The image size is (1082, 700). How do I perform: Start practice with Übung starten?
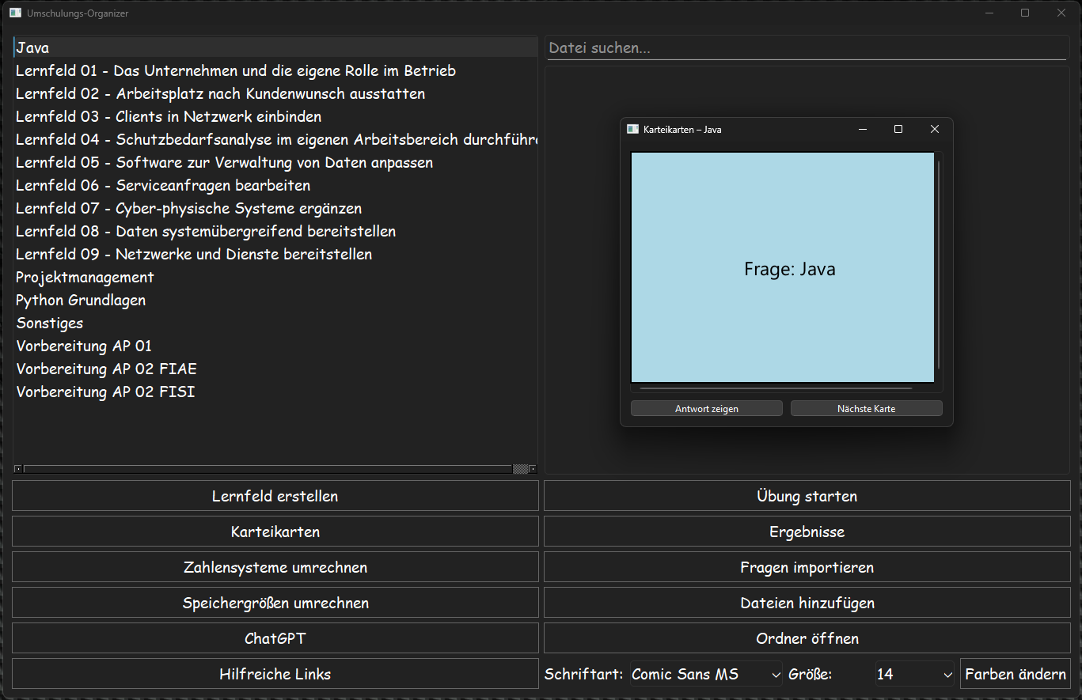coord(807,496)
